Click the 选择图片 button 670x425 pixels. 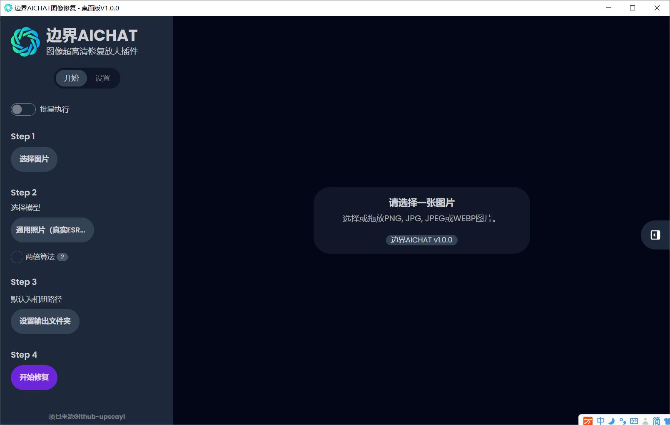tap(34, 159)
